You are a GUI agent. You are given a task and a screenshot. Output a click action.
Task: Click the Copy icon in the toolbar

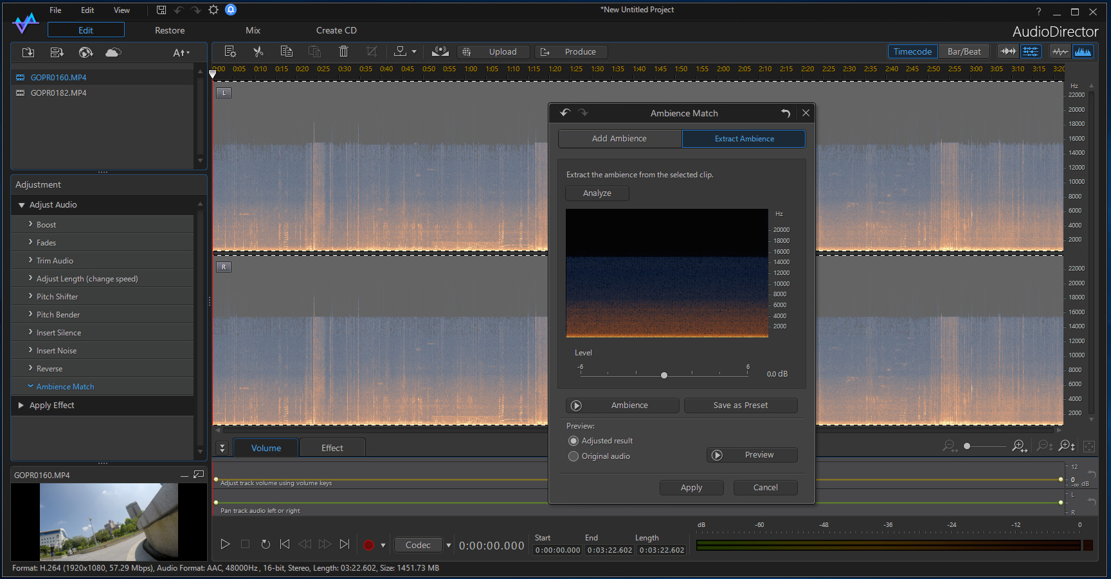pos(287,51)
